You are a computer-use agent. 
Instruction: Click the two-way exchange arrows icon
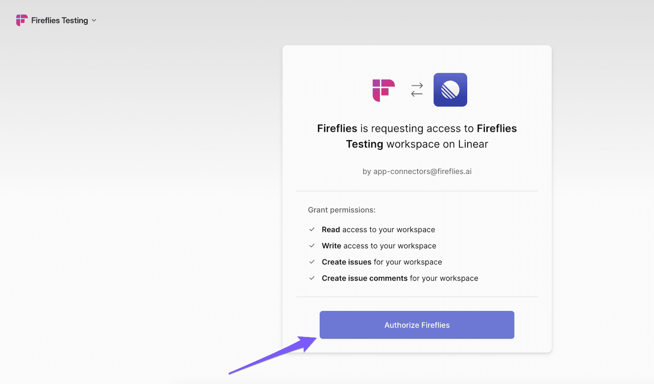coord(417,90)
